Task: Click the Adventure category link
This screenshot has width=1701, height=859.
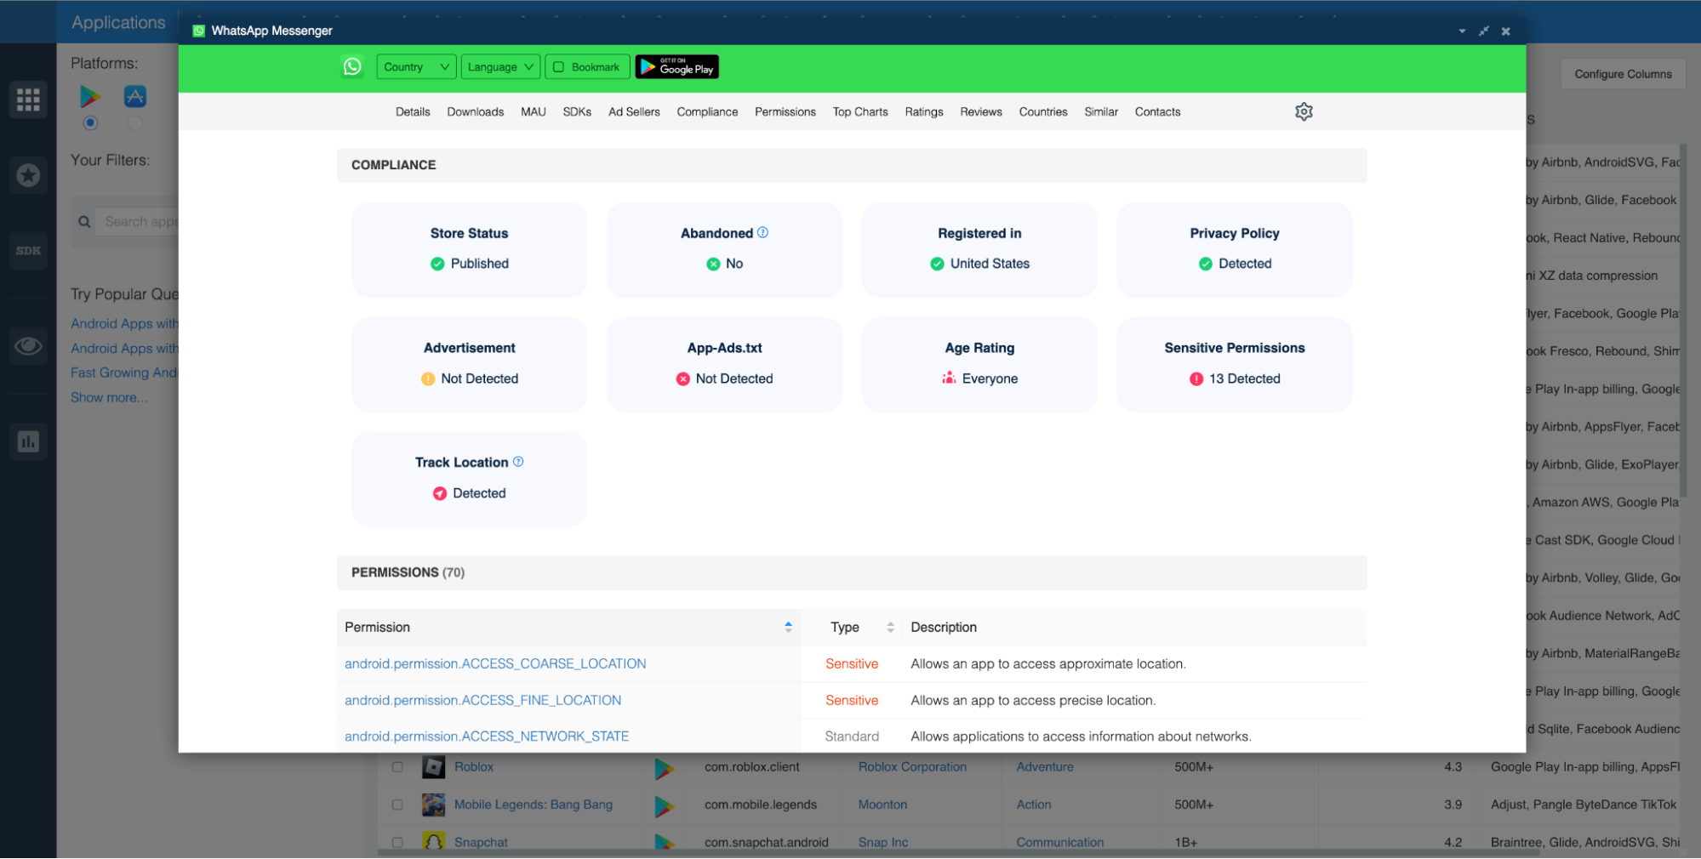Action: (1045, 767)
